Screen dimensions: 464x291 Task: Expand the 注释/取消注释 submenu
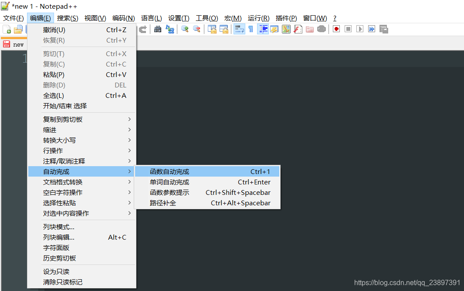click(81, 161)
